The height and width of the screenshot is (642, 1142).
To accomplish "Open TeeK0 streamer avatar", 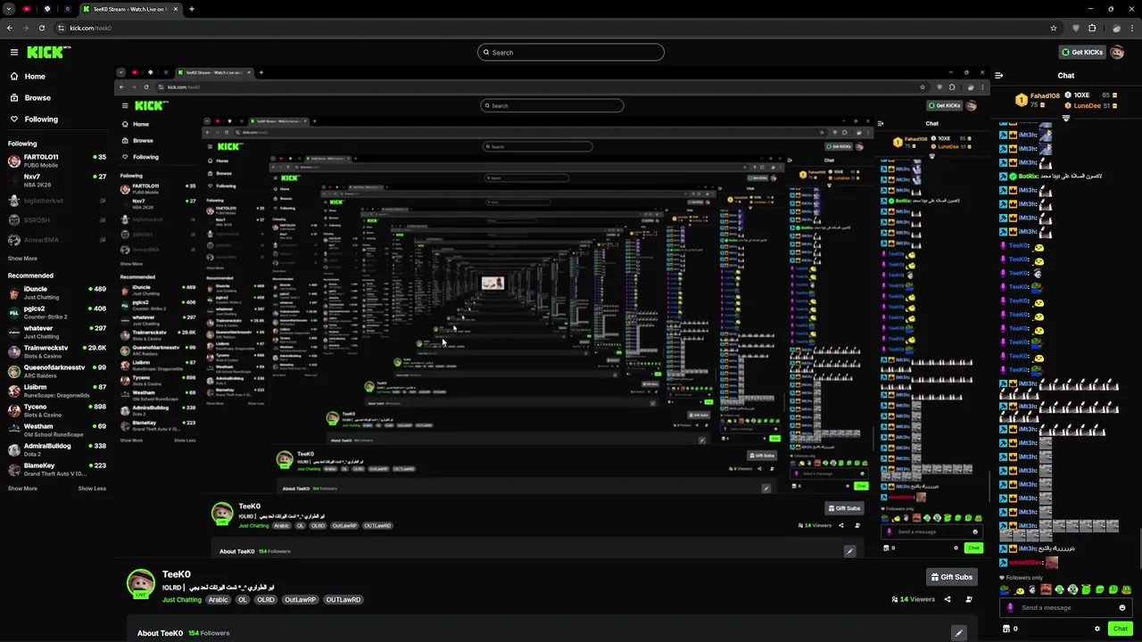I will coord(140,583).
